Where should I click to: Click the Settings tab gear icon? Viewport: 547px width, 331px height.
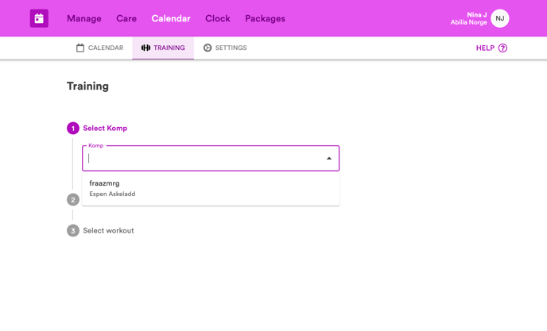(x=208, y=48)
